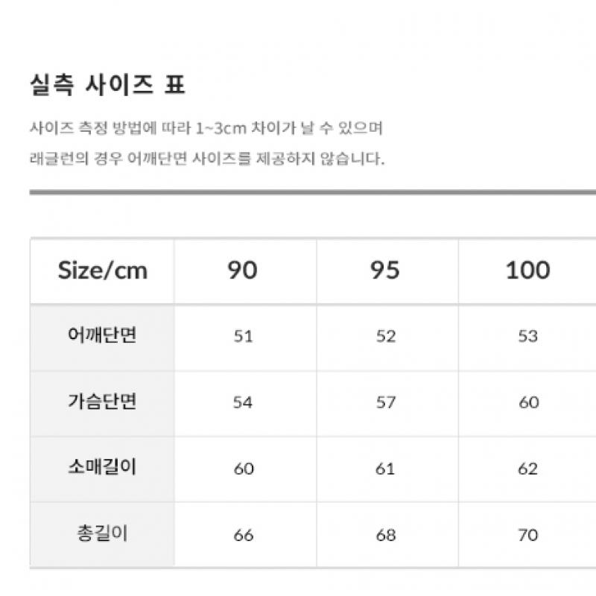Viewport: 596px width, 596px height.
Task: Click chest value 57 for size 95
Action: (385, 402)
